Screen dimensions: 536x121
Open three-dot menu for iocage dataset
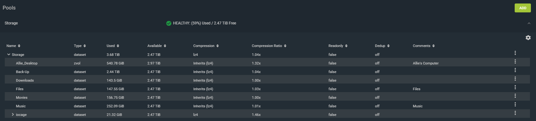(x=515, y=113)
